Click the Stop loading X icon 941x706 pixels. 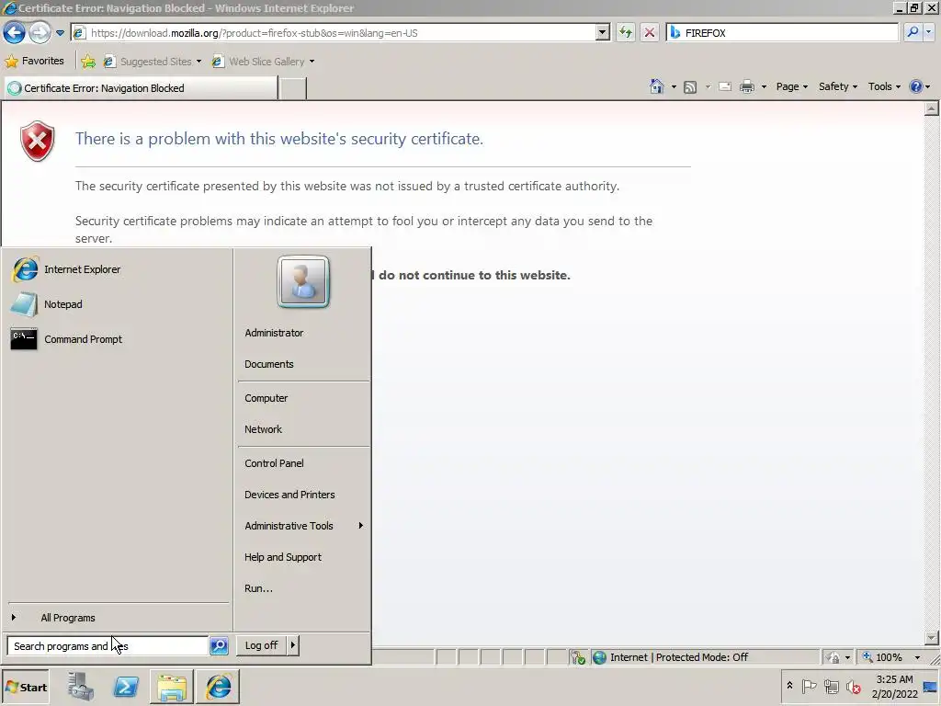[x=650, y=33]
